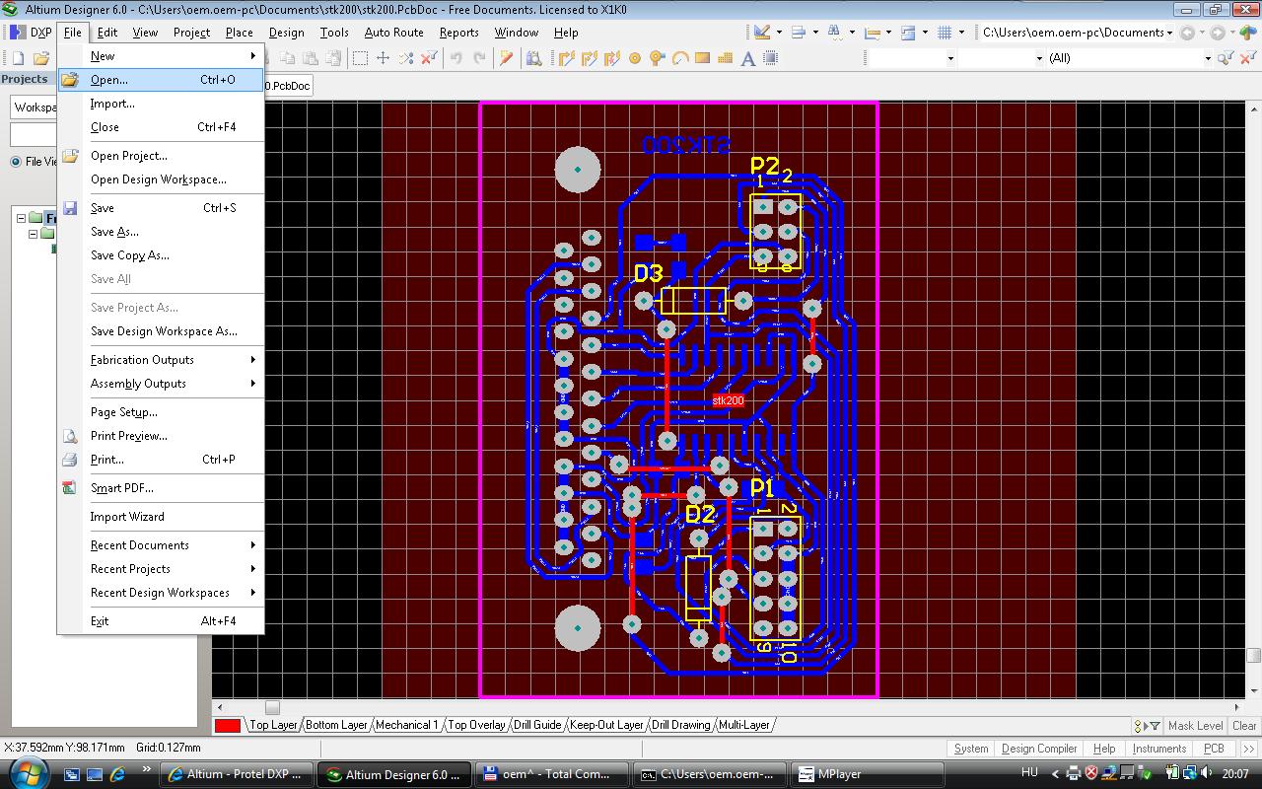The image size is (1262, 789).
Task: Open the Design Compiler panel button
Action: (x=1039, y=749)
